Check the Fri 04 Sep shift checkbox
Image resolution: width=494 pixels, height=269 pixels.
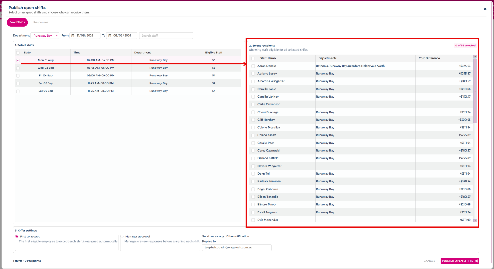pos(18,76)
